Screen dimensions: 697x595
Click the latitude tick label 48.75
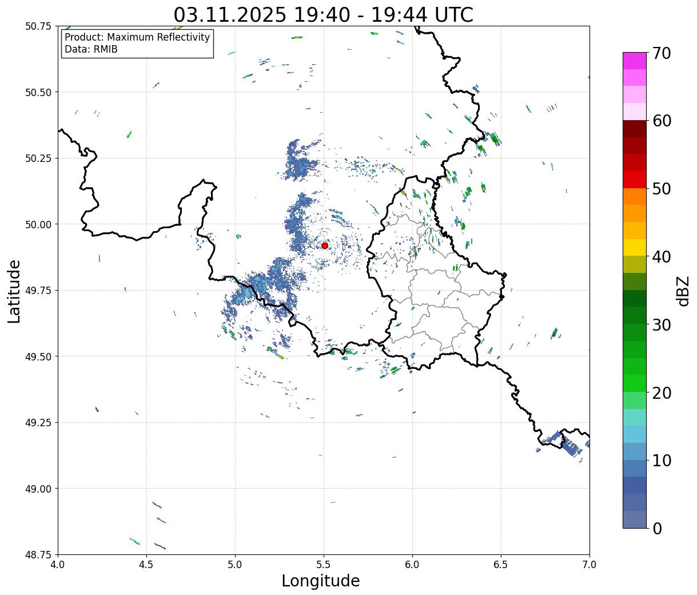(x=38, y=554)
